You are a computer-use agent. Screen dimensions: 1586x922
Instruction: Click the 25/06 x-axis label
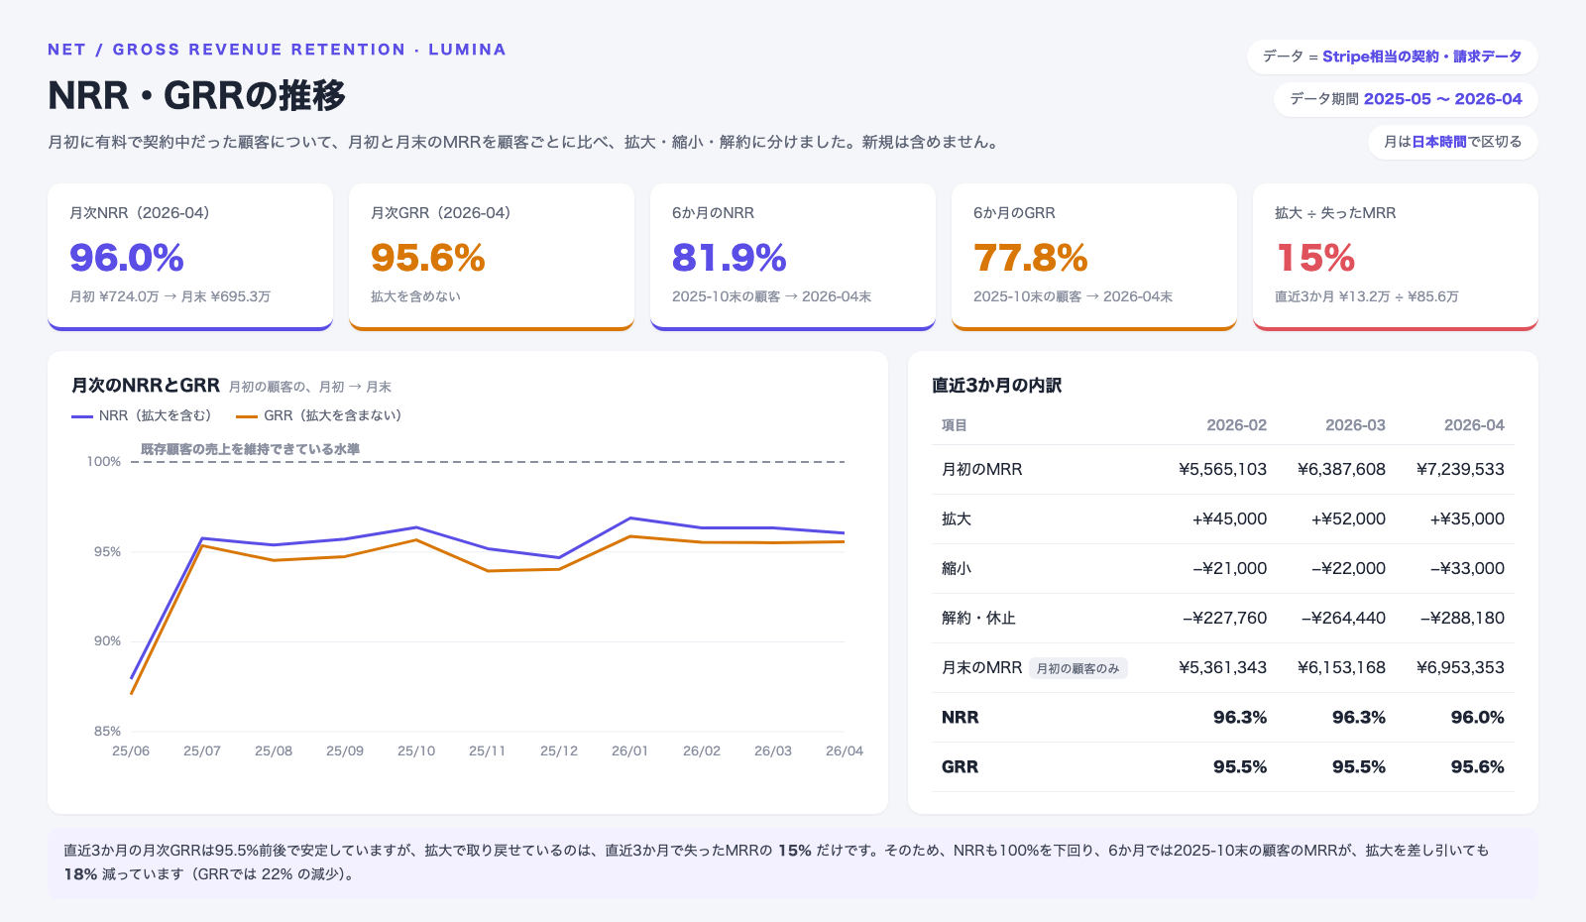131,750
